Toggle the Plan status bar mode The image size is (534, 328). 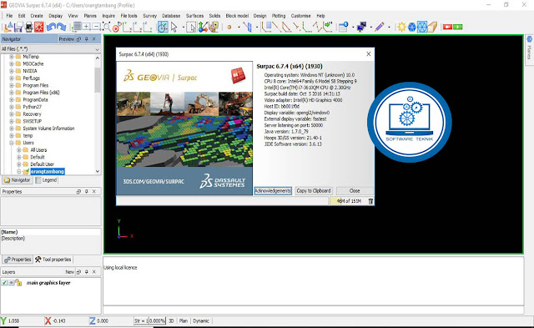tap(184, 320)
